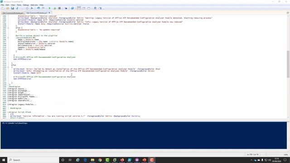Image resolution: width=290 pixels, height=163 pixels.
Task: Close the active Get-CommonModules.ps1 tab
Action: (x=49, y=13)
